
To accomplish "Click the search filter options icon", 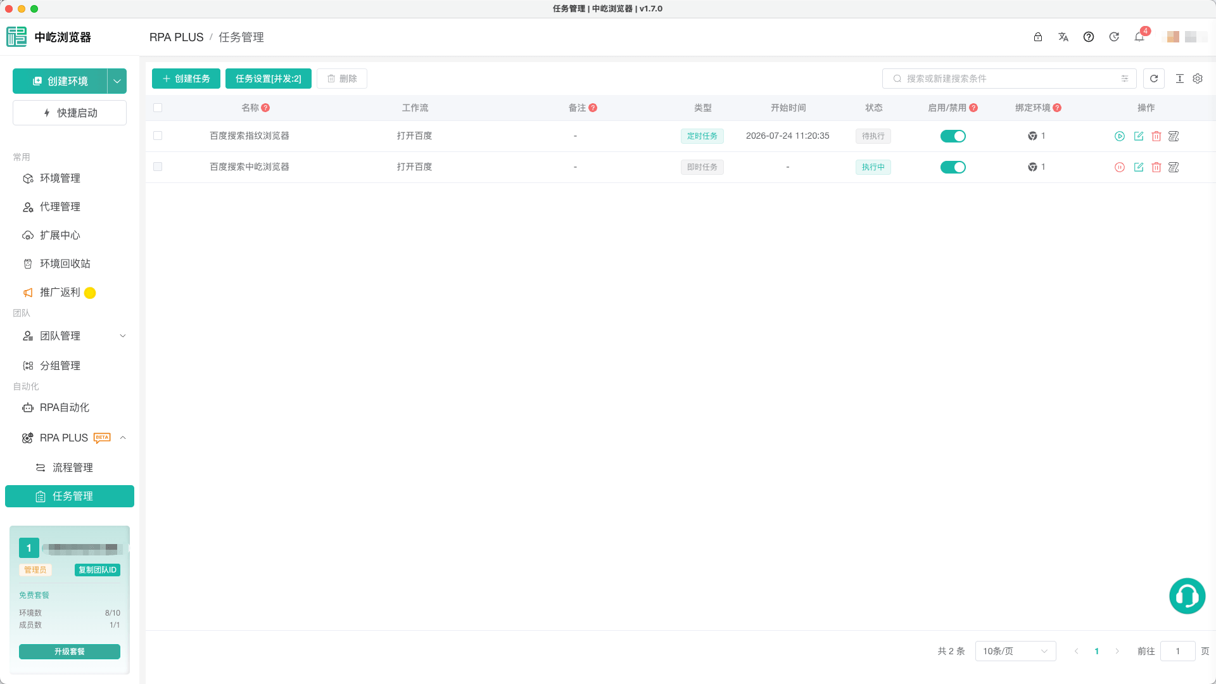I will click(x=1125, y=79).
